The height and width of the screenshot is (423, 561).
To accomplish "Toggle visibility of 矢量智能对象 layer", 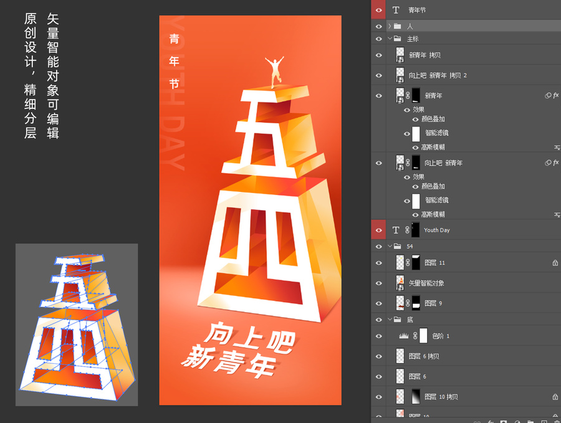I will (x=378, y=283).
